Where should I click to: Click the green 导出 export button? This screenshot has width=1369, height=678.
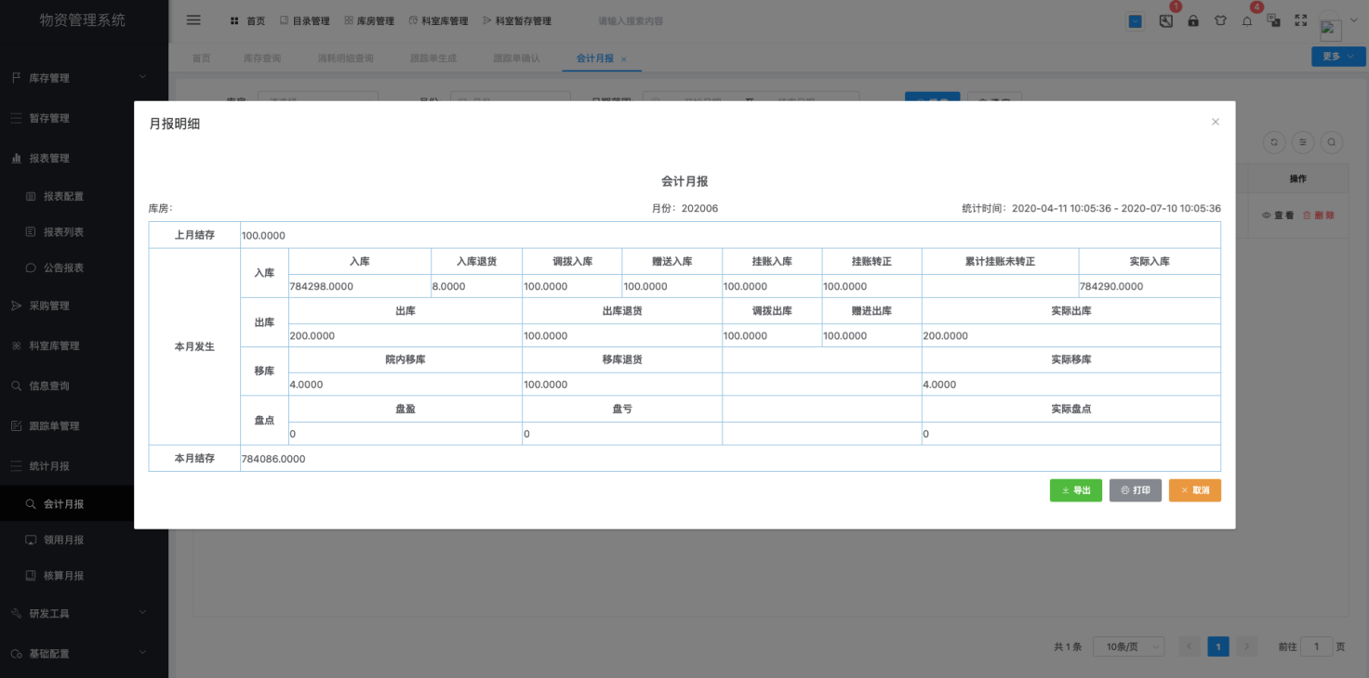click(x=1075, y=490)
